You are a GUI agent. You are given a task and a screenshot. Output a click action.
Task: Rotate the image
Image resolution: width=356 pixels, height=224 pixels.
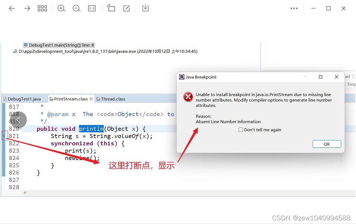pyautogui.click(x=111, y=8)
